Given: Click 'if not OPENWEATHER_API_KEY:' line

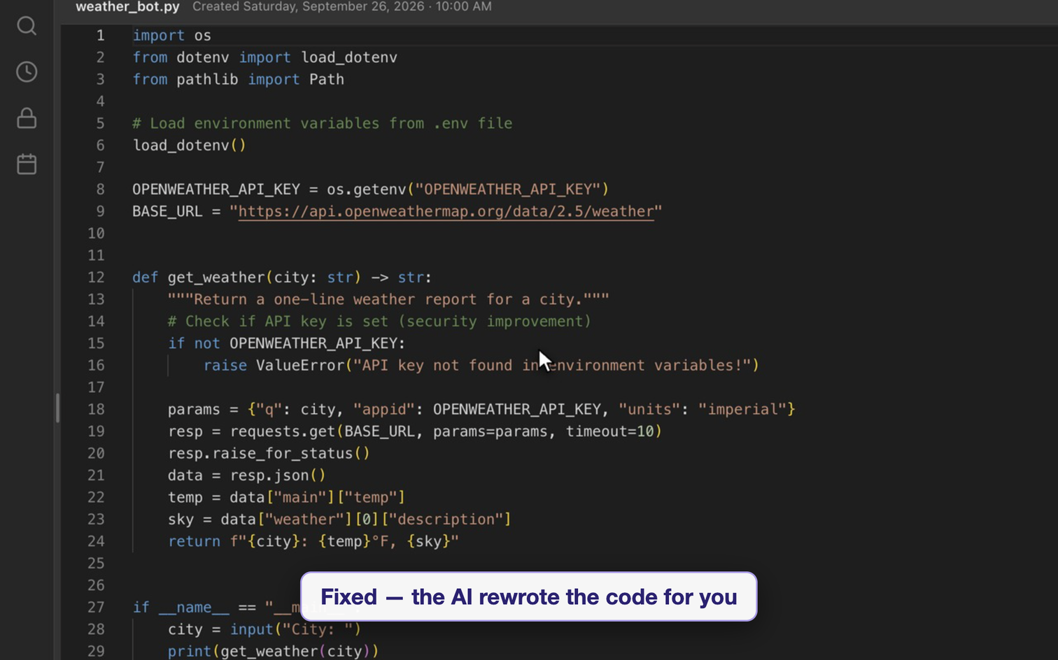Looking at the screenshot, I should click(286, 343).
